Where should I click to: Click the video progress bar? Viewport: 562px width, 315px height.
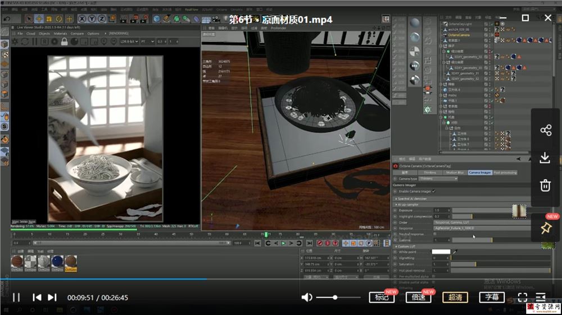281,279
